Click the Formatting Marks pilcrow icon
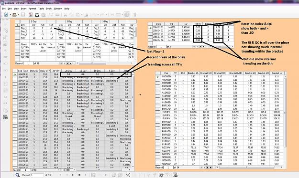 point(135,15)
